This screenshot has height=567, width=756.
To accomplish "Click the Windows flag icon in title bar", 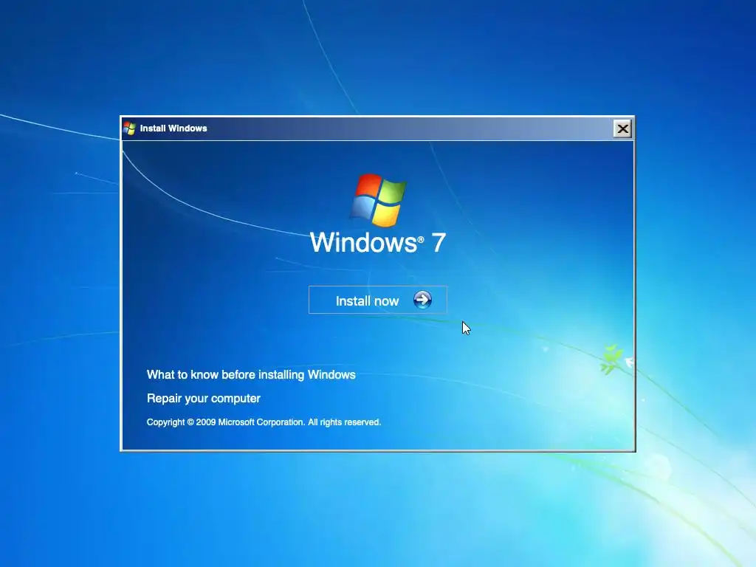I will tap(129, 128).
